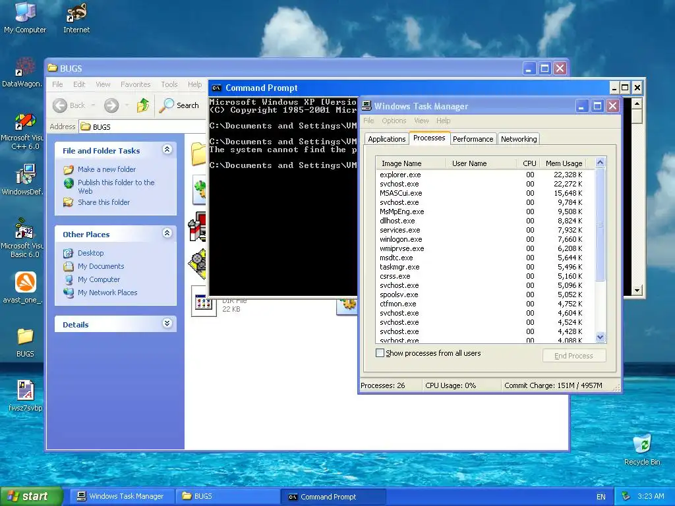
Task: Open the Back button history dropdown
Action: point(93,105)
